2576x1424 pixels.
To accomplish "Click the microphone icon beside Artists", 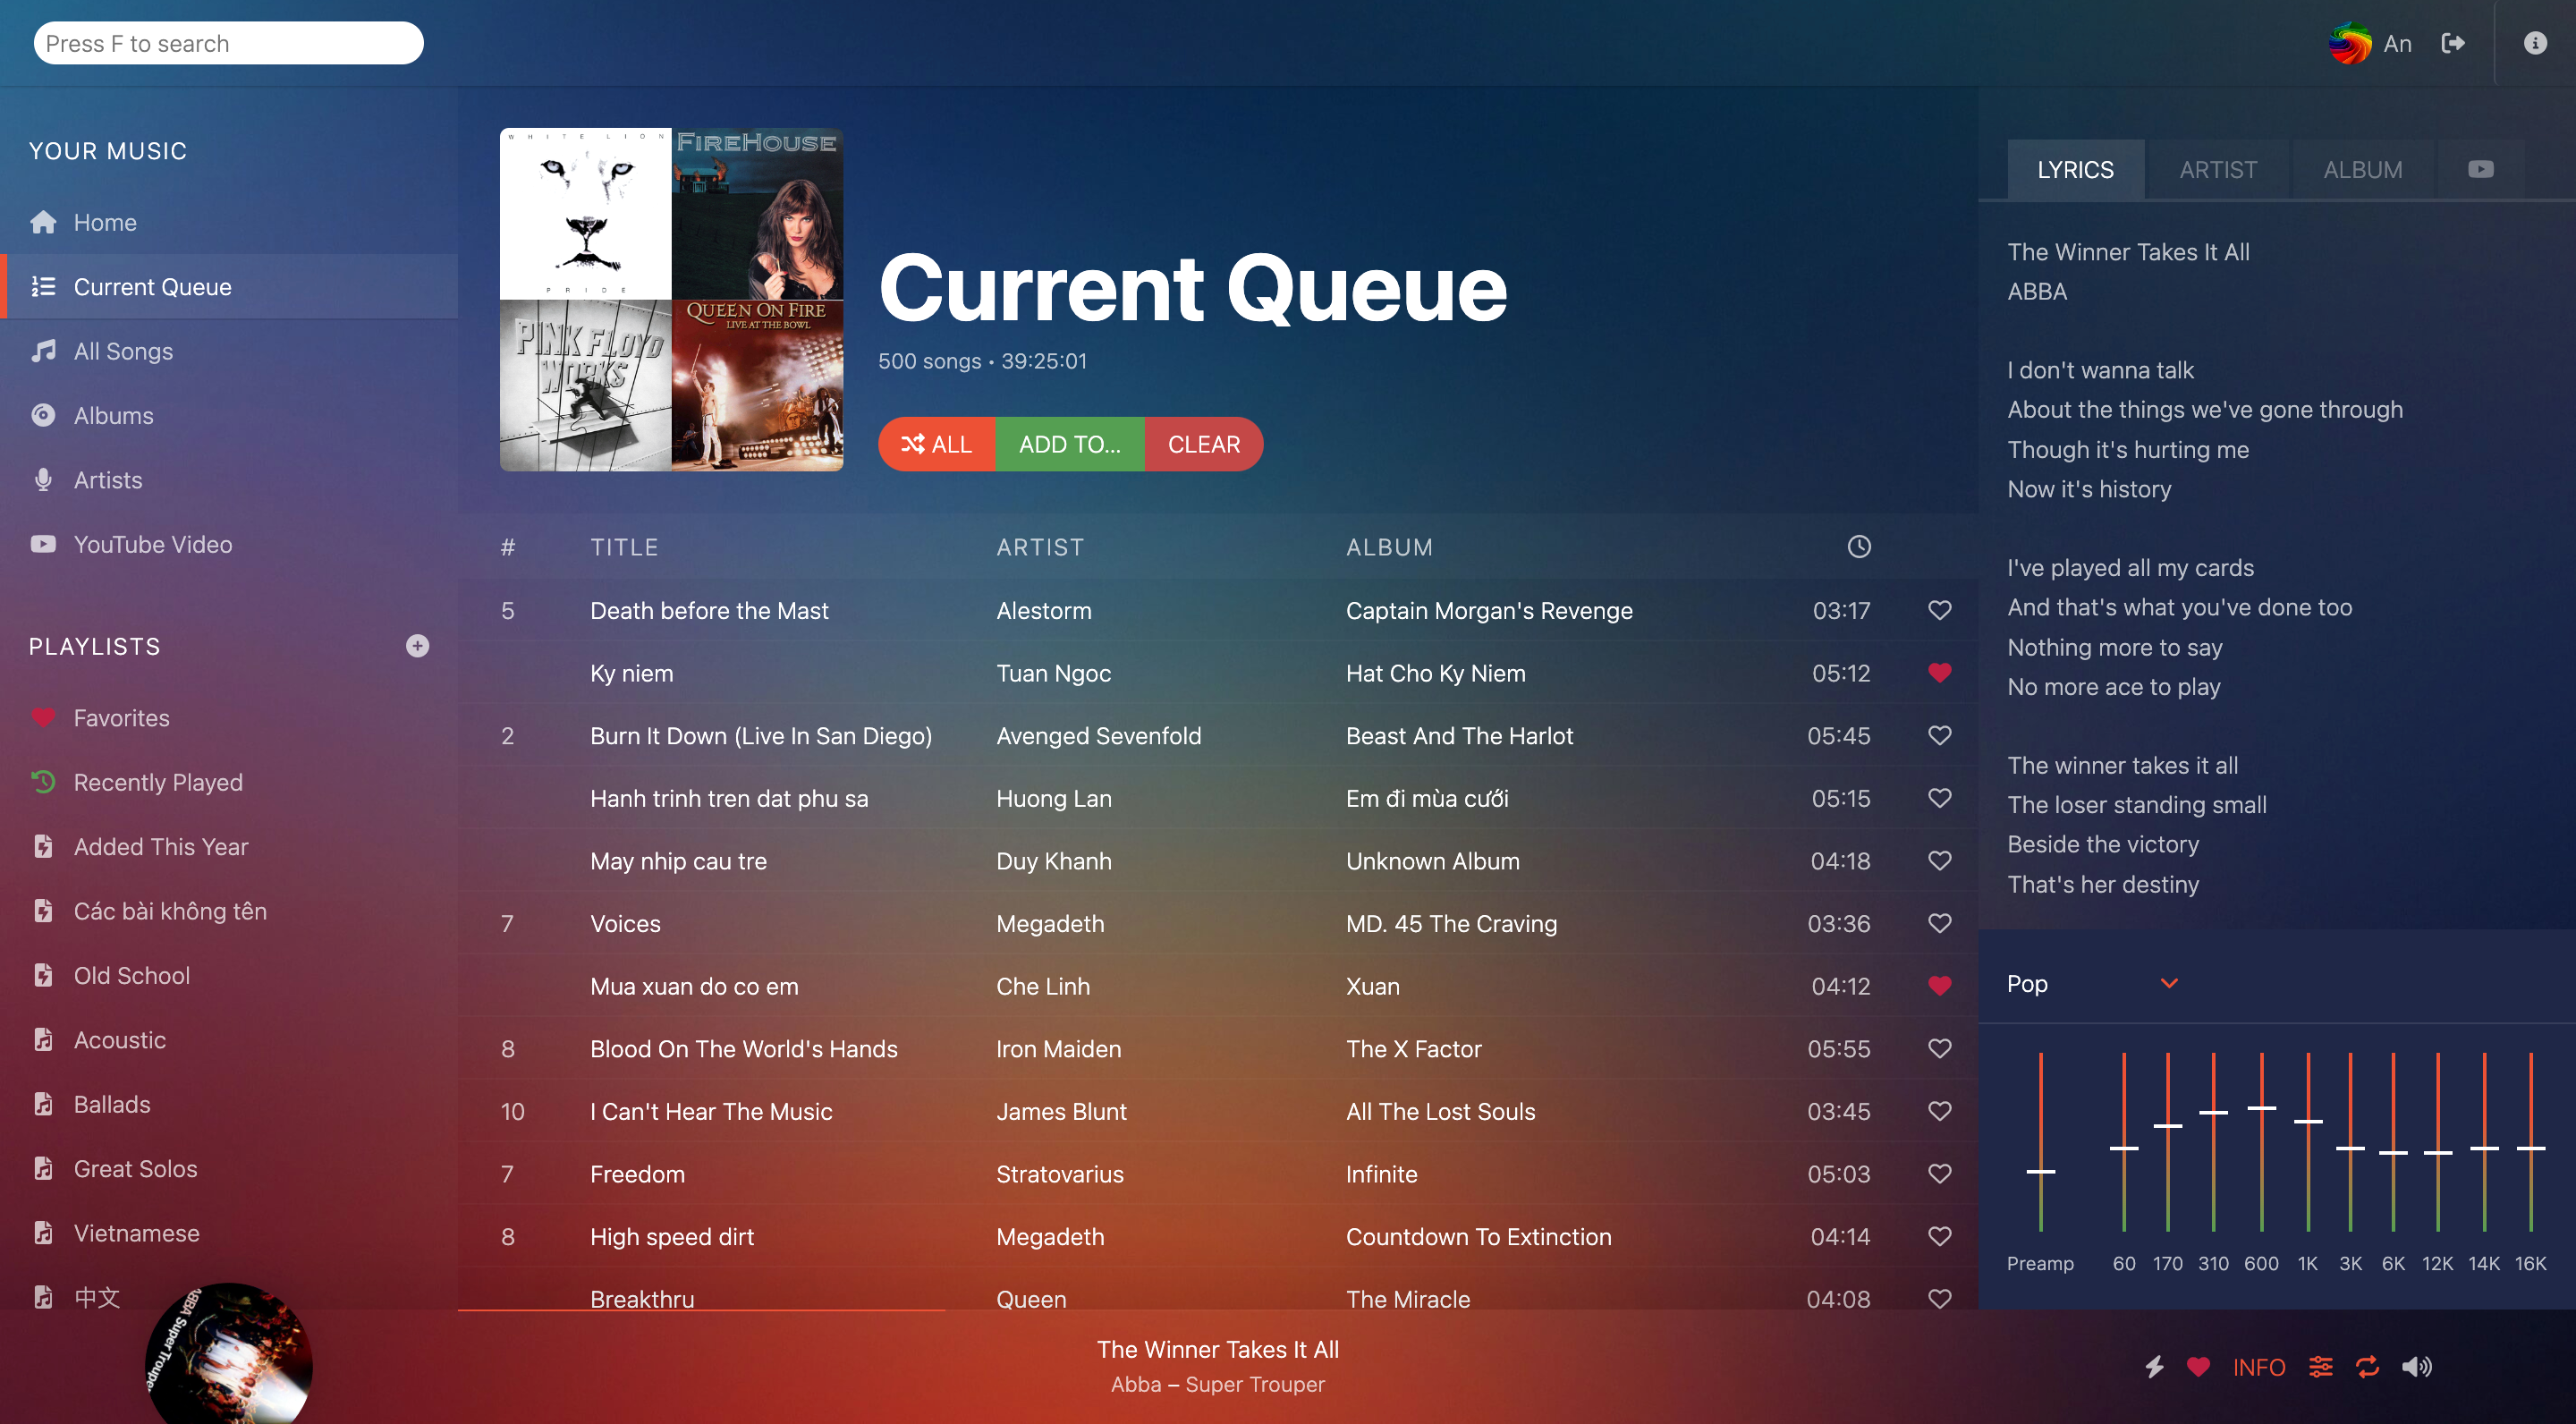I will (43, 480).
